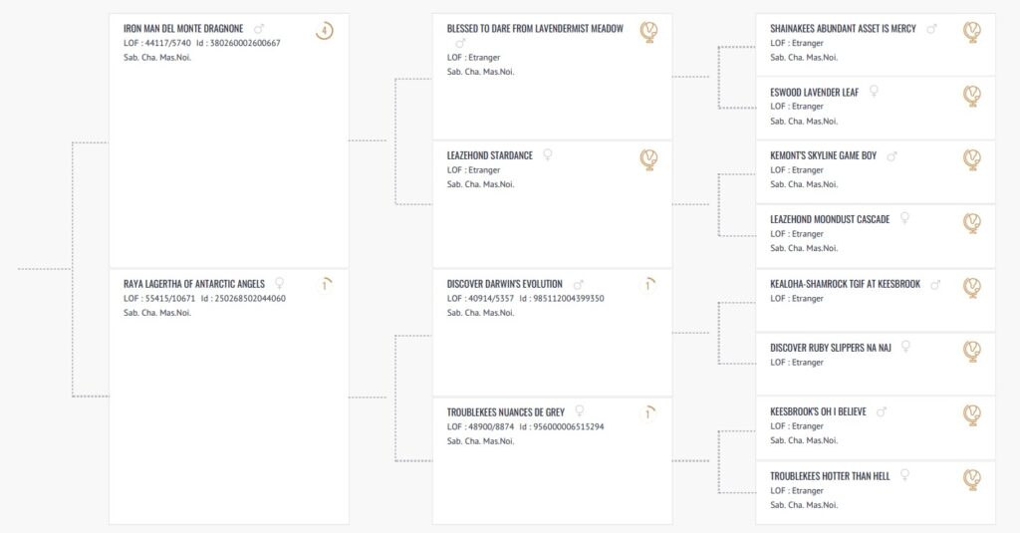Select Troublekees Nuances De Grey name
1020x533 pixels.
(x=505, y=411)
